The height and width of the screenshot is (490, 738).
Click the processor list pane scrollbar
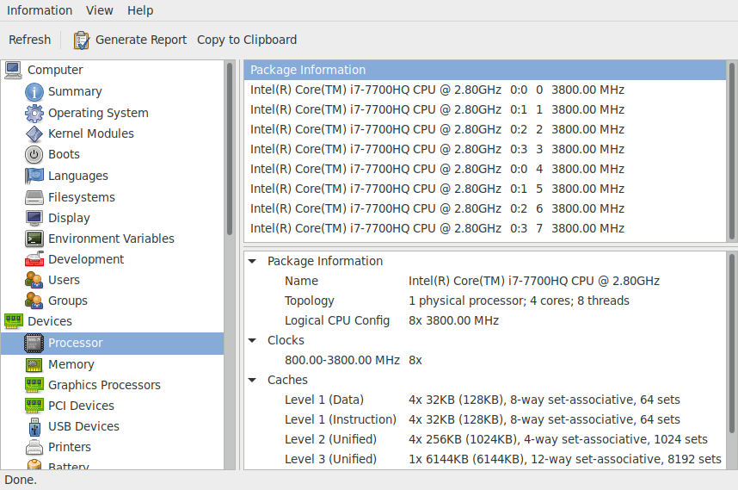point(732,150)
